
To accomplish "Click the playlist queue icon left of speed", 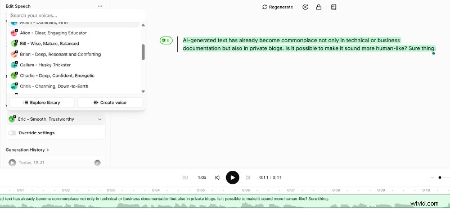I will click(x=185, y=178).
